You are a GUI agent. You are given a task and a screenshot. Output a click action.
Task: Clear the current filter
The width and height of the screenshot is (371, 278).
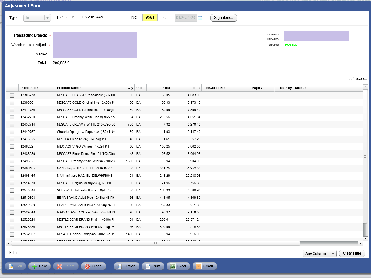[x=352, y=253]
